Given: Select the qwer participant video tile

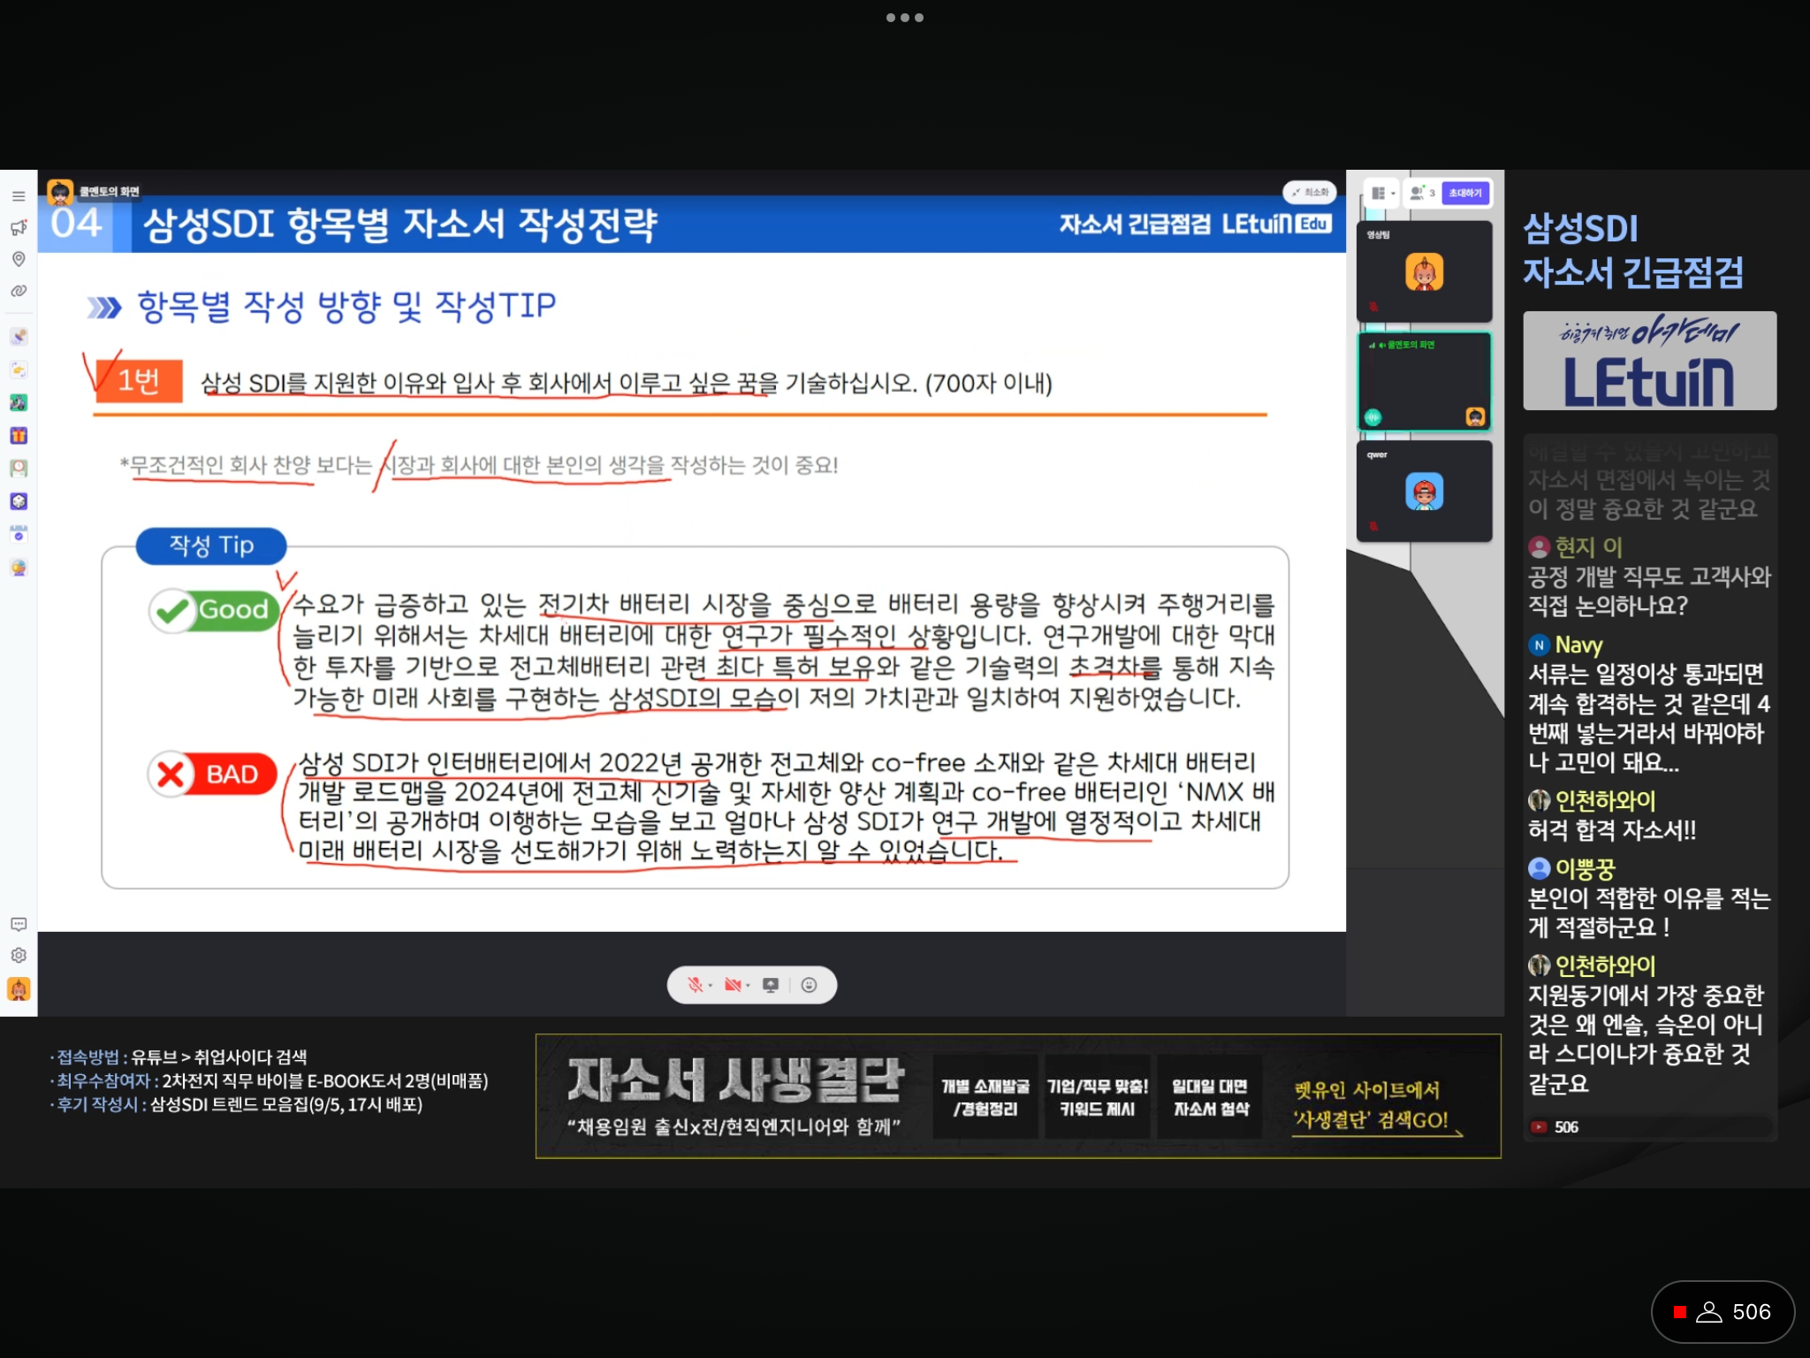Looking at the screenshot, I should [x=1425, y=492].
